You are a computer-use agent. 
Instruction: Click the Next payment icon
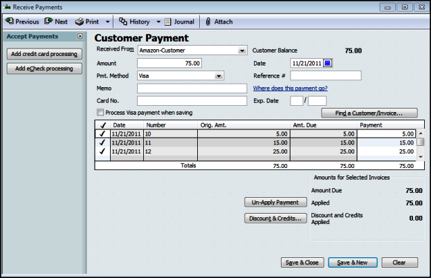tap(48, 21)
